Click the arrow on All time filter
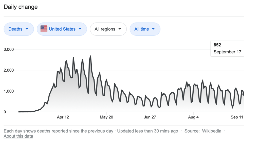This screenshot has height=145, width=259. 153,29
